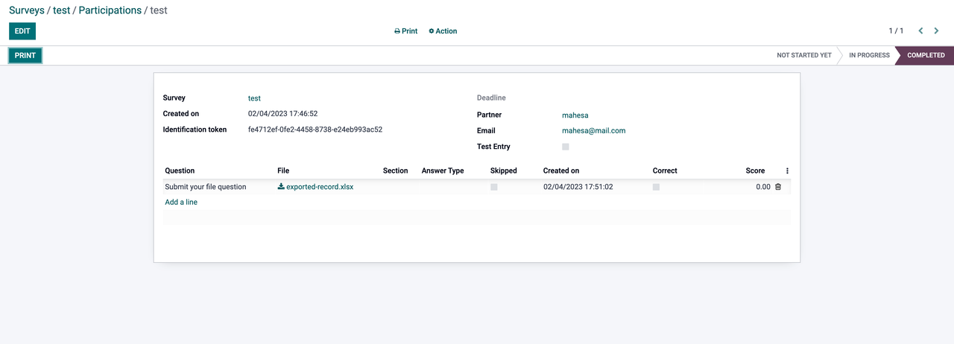Download the exported-record.xlsx file
The height and width of the screenshot is (344, 954).
pyautogui.click(x=315, y=187)
